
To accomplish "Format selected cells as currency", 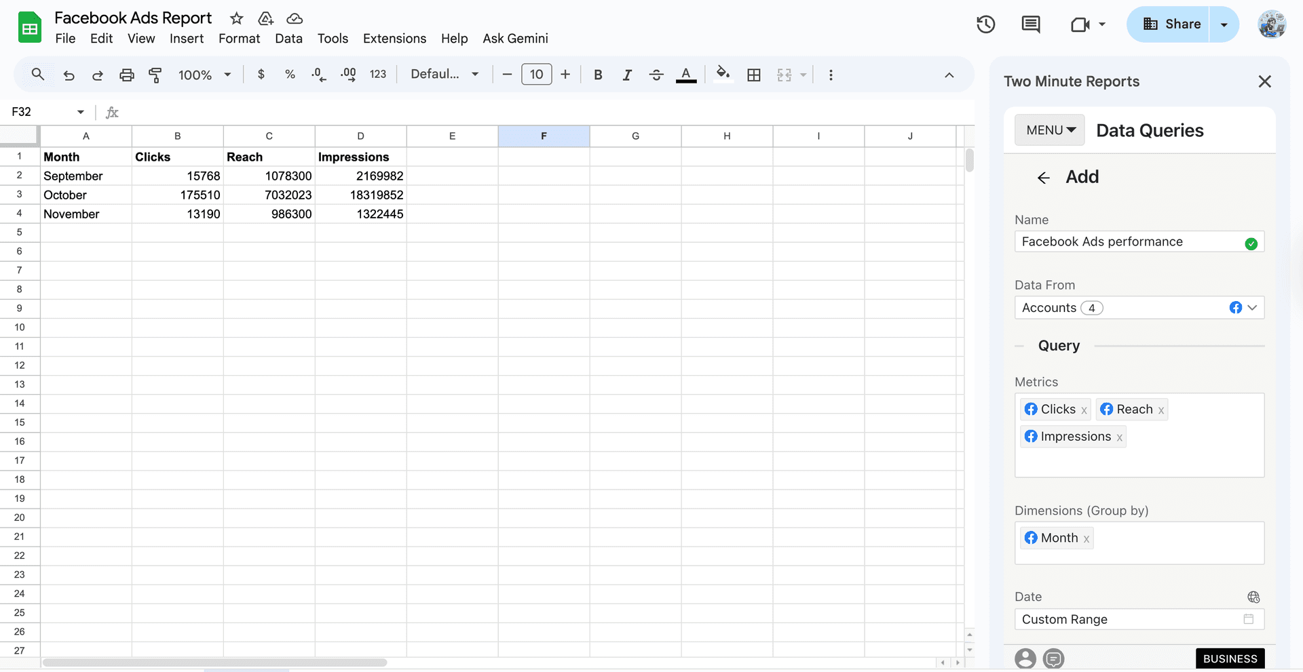I will (x=261, y=75).
